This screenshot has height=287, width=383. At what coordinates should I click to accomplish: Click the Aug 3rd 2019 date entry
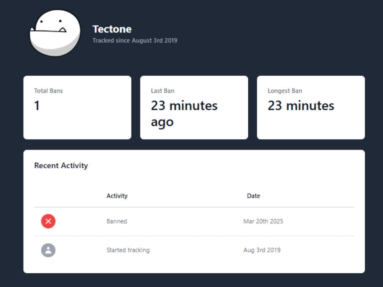[x=261, y=250]
